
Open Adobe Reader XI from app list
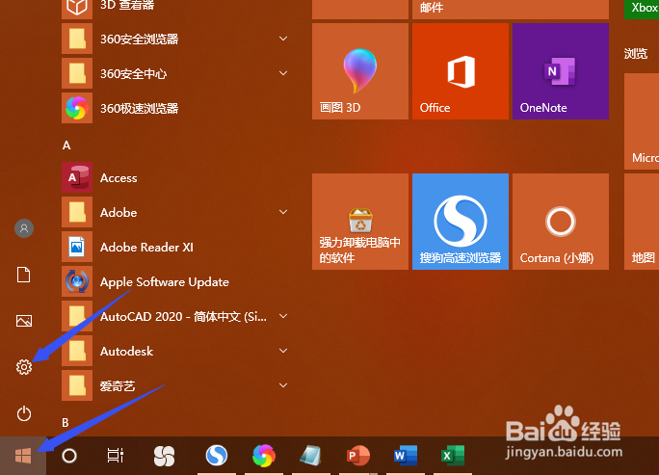[175, 248]
